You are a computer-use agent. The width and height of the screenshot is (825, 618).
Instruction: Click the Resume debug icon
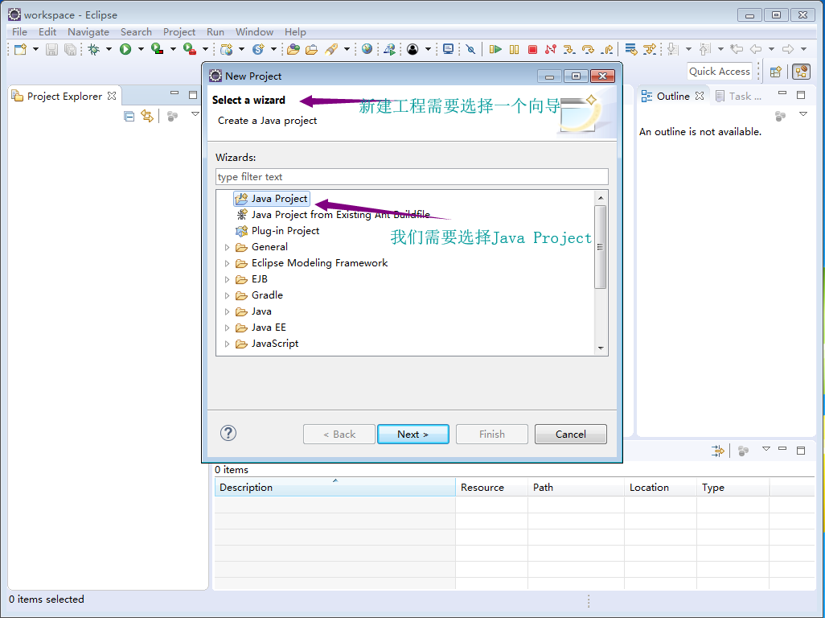pos(495,49)
